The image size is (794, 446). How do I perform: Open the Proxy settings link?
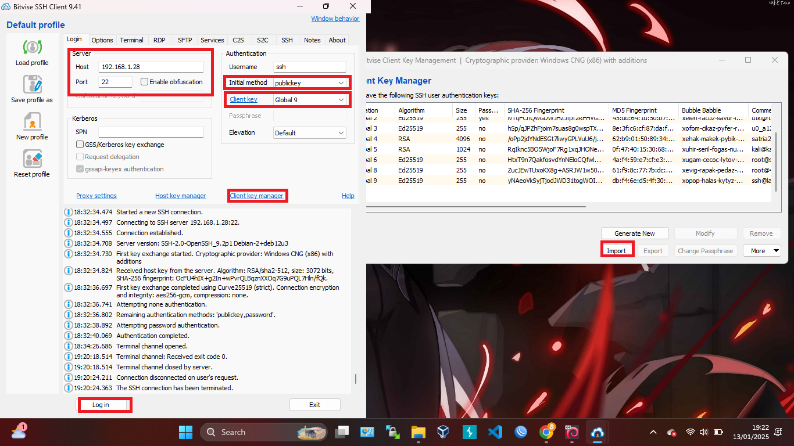pos(96,196)
